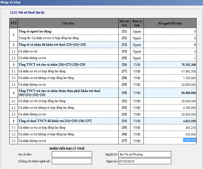Viewport: 203px width, 169px height.
Task: Select the 7.500.000 value for code [28]
Action: coord(170,78)
